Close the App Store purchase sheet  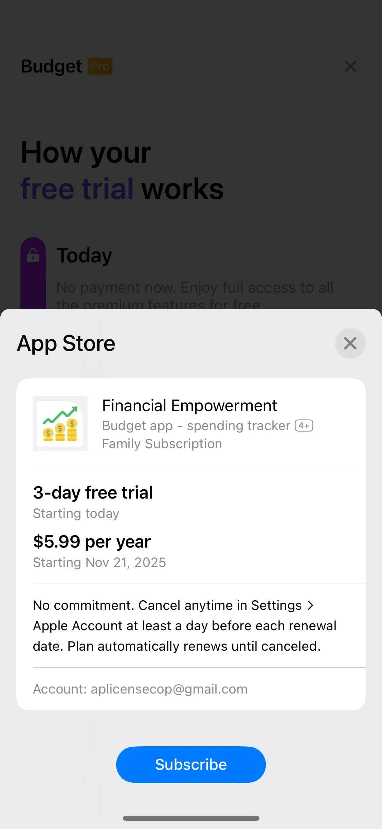tap(350, 343)
